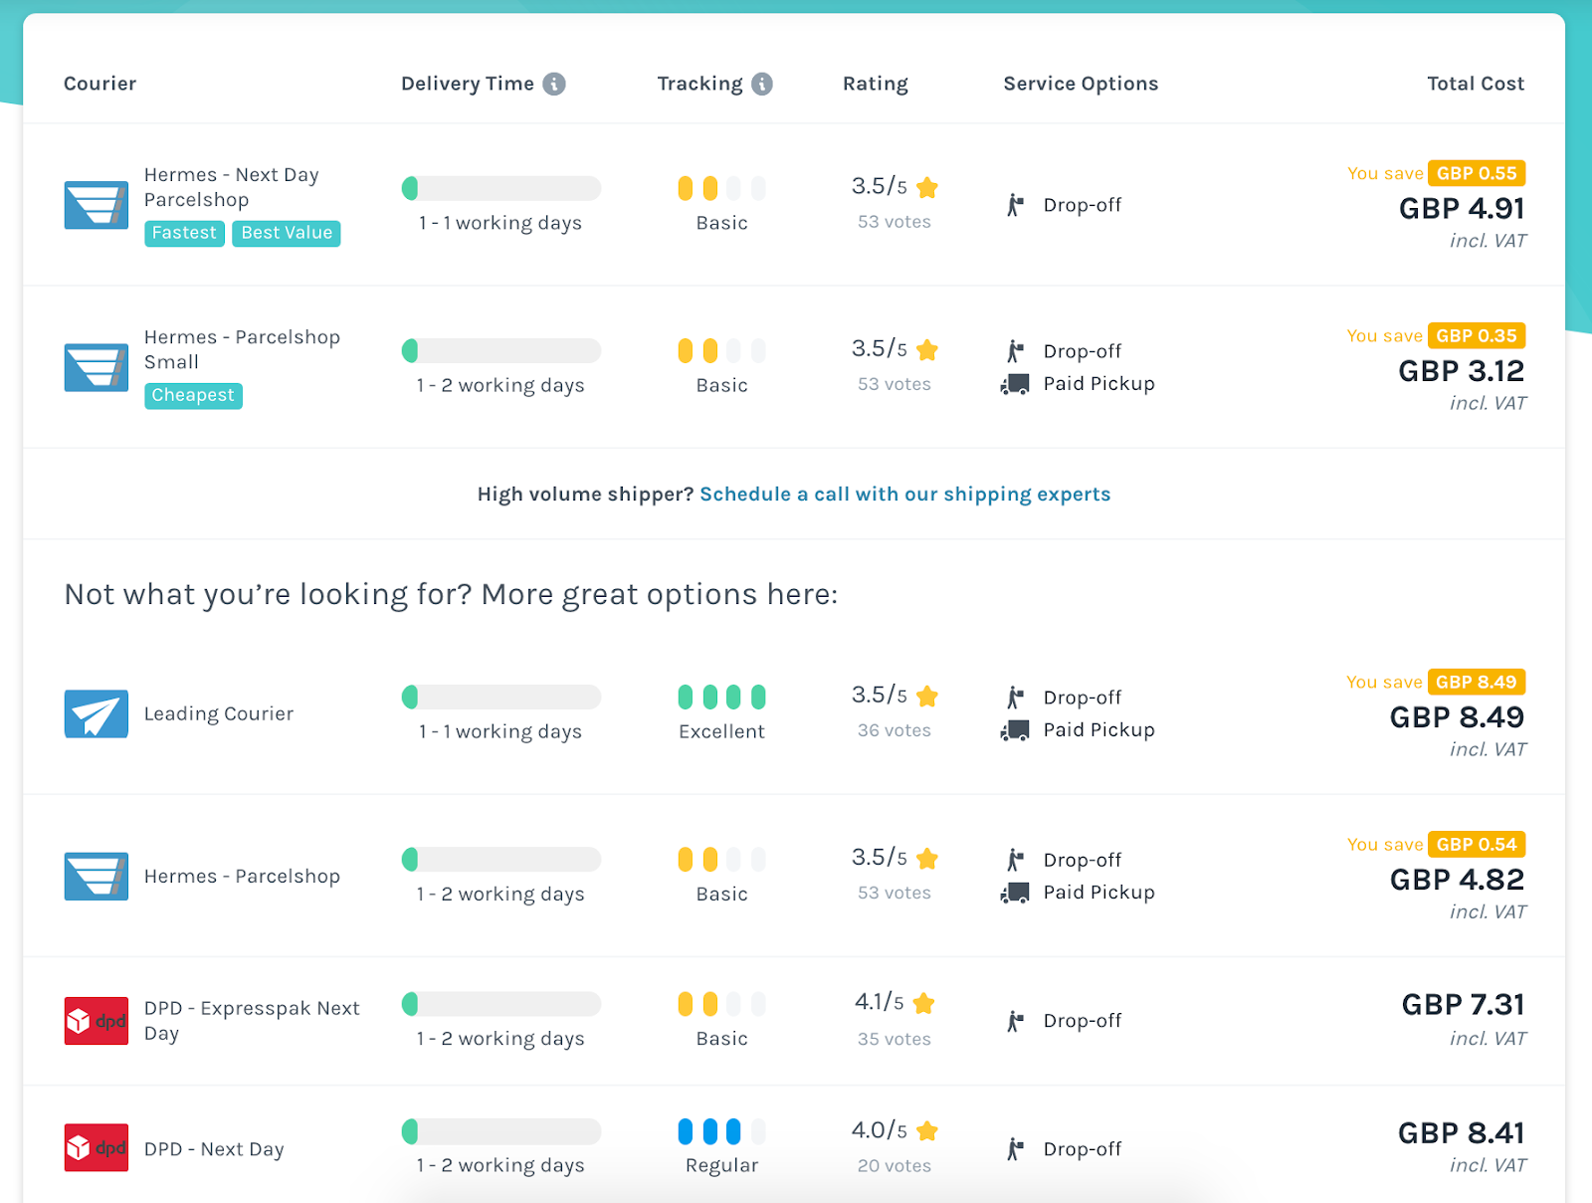Click the green Excellent tracking indicator dots
The height and width of the screenshot is (1203, 1592).
721,697
